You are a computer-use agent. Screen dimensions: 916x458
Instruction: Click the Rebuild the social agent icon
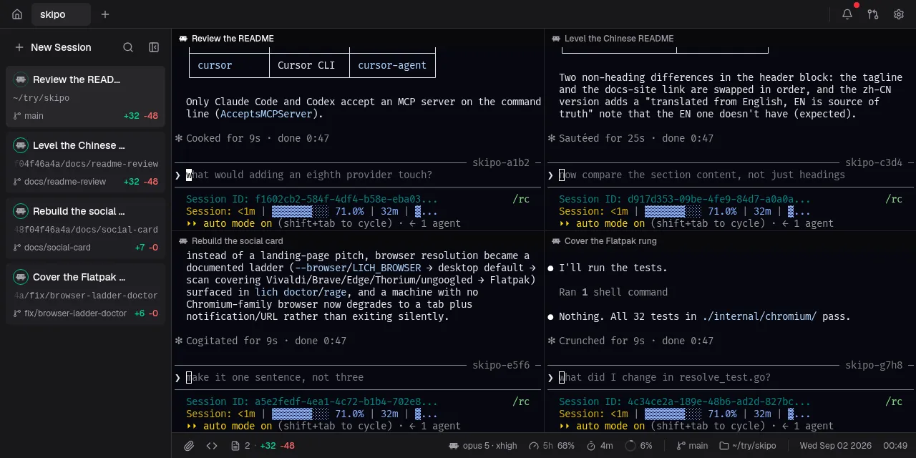click(x=20, y=211)
